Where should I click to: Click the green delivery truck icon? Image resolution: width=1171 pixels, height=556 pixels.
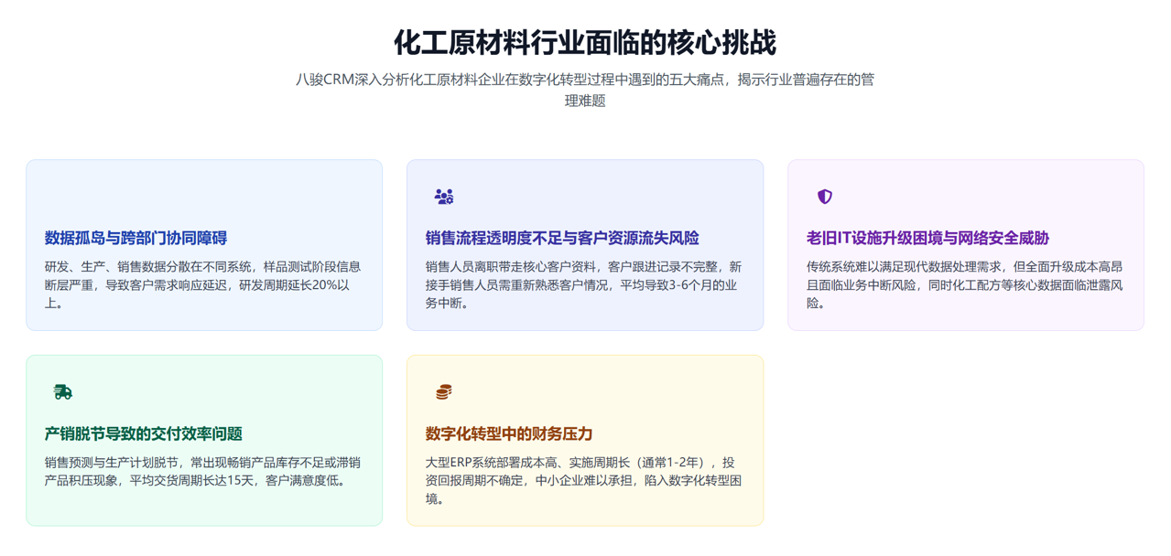(x=63, y=392)
